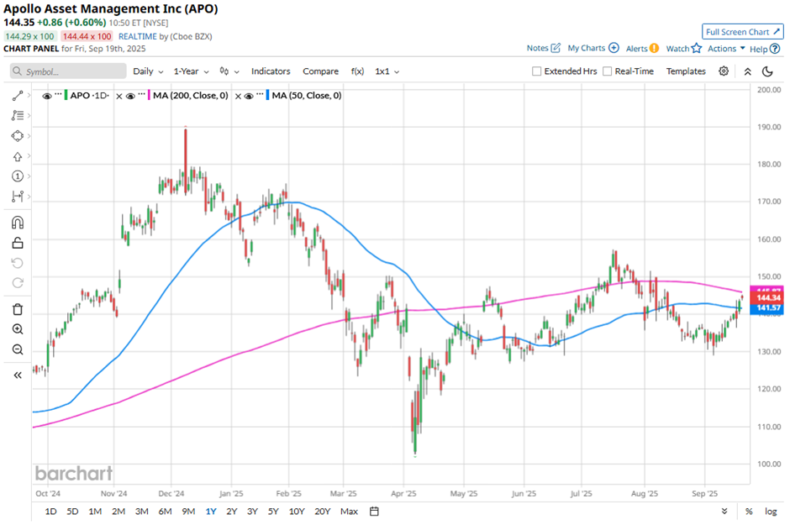Image resolution: width=790 pixels, height=525 pixels.
Task: Zoom out on the chart
Action: coord(18,349)
